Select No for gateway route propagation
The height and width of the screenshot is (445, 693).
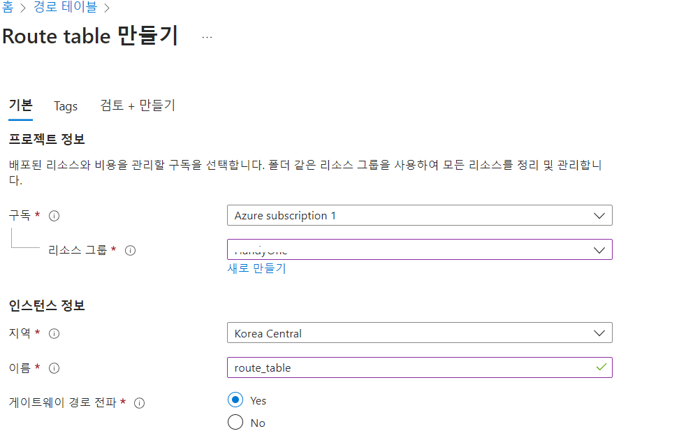[x=235, y=422]
